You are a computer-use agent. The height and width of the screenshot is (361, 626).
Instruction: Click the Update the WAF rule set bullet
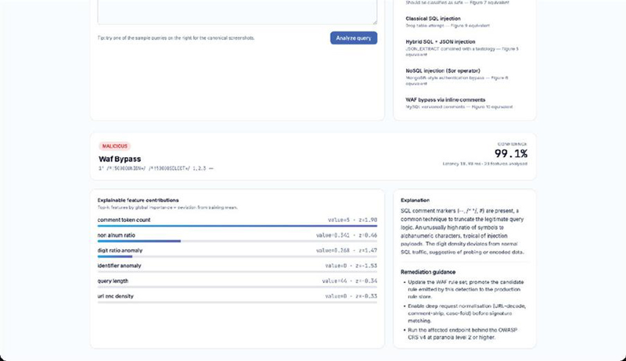464,289
